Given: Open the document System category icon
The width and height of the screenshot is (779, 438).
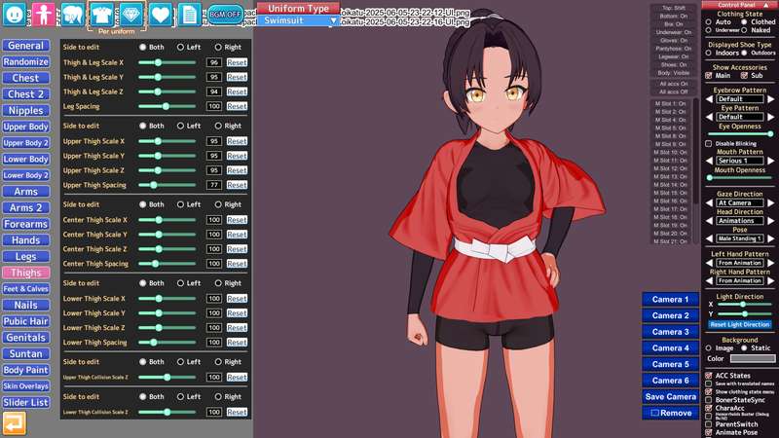Looking at the screenshot, I should coord(189,15).
